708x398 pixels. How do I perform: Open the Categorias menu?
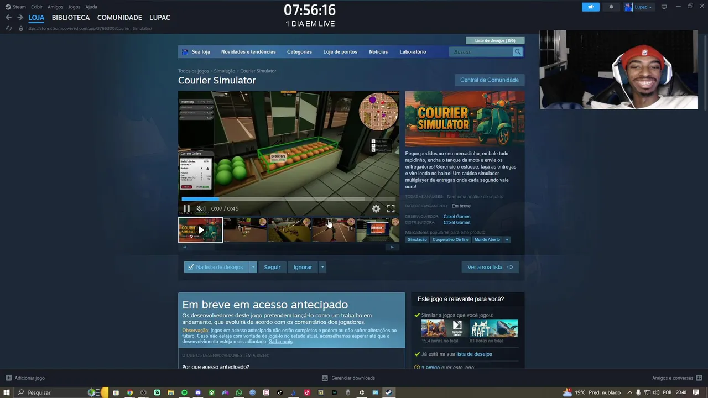(x=299, y=51)
